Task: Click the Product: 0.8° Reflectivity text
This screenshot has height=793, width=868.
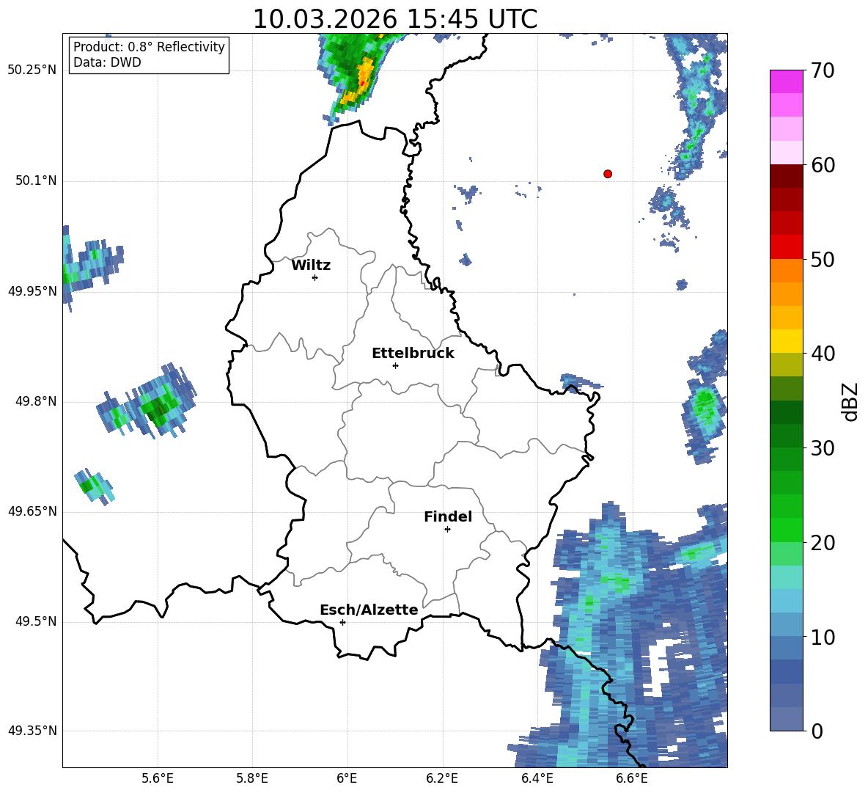Action: point(149,46)
